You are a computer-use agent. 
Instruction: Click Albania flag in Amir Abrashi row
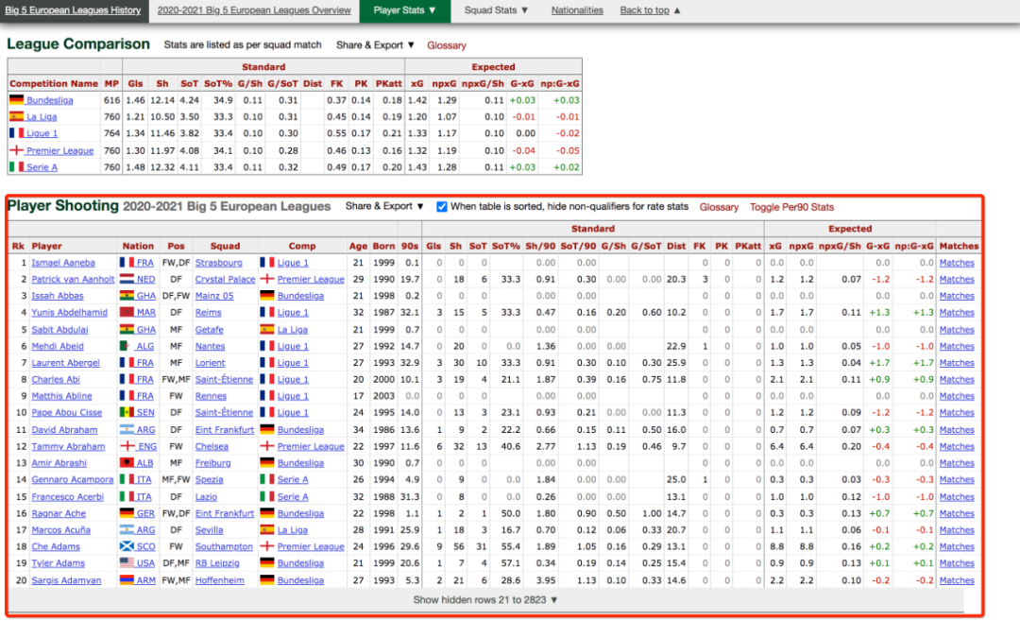coord(127,463)
